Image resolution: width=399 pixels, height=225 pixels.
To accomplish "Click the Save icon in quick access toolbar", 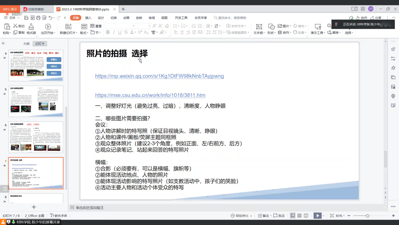I will point(26,18).
